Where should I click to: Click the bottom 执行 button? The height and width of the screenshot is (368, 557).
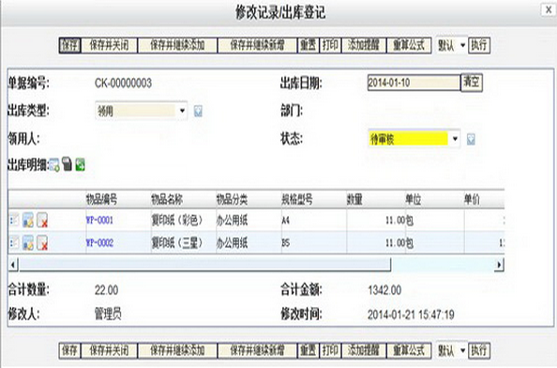[x=479, y=350]
